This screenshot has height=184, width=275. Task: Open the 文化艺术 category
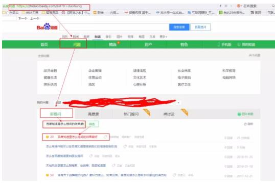140,77
